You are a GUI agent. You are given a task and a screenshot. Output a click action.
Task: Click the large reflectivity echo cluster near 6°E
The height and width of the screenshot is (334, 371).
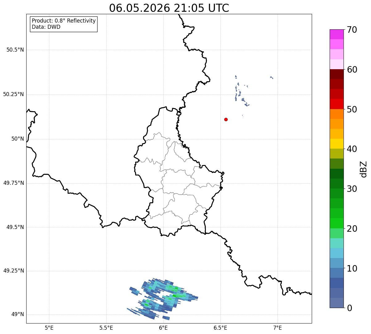coord(163,299)
